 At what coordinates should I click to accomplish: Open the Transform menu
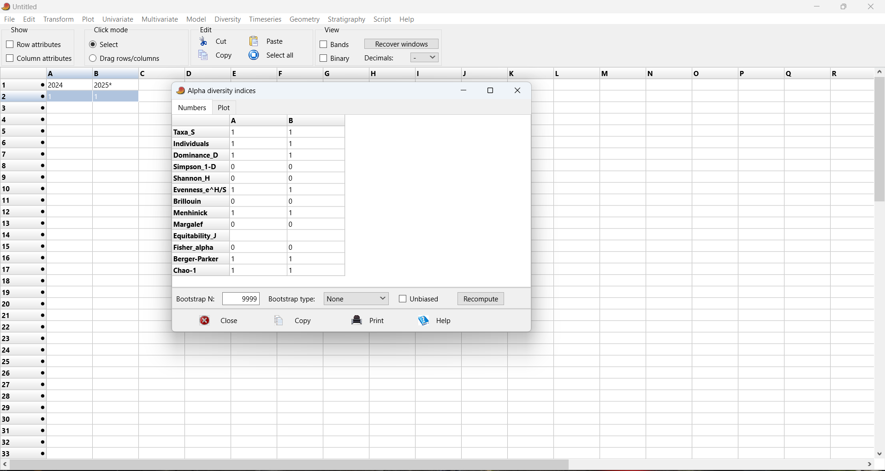click(x=59, y=19)
